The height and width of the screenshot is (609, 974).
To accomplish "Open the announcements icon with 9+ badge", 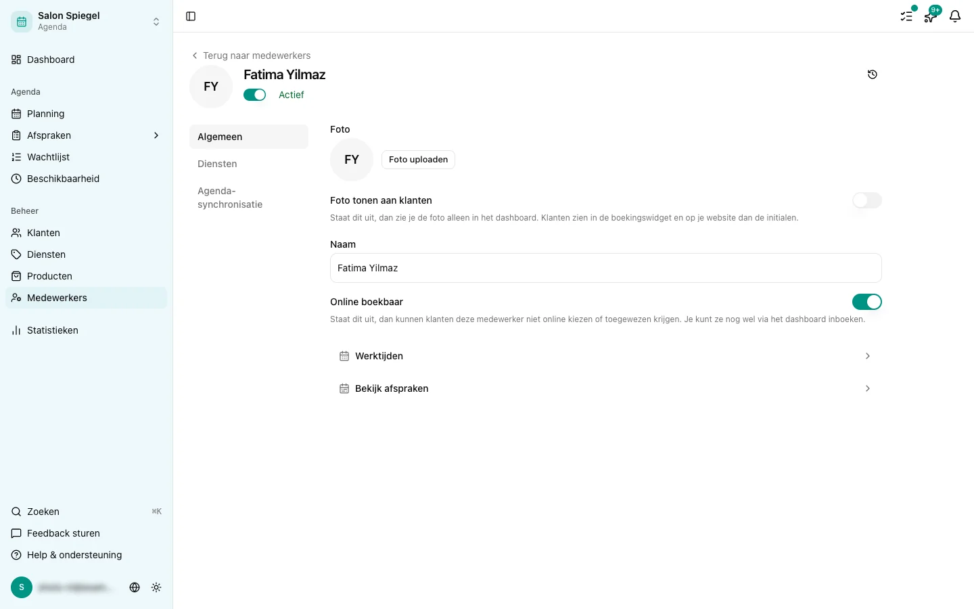I will tap(931, 16).
